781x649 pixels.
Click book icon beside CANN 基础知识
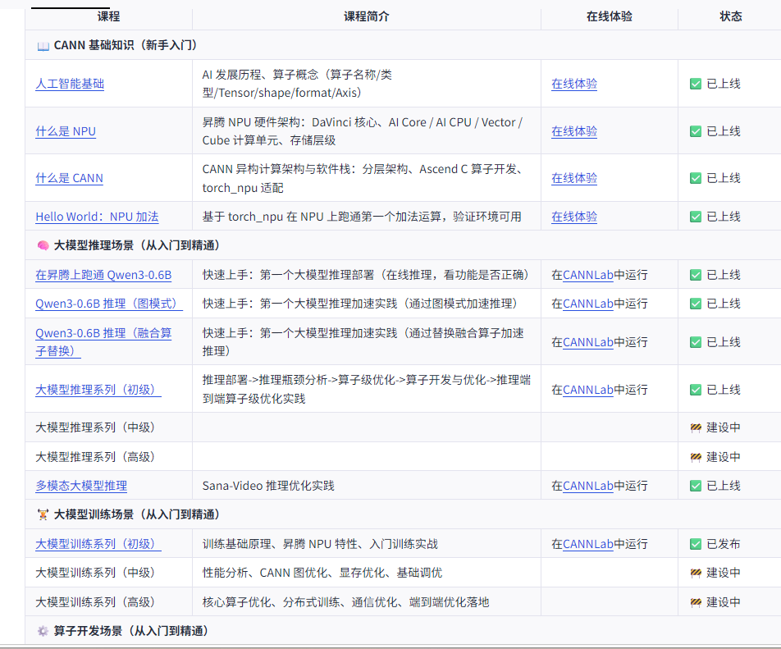pyautogui.click(x=43, y=46)
